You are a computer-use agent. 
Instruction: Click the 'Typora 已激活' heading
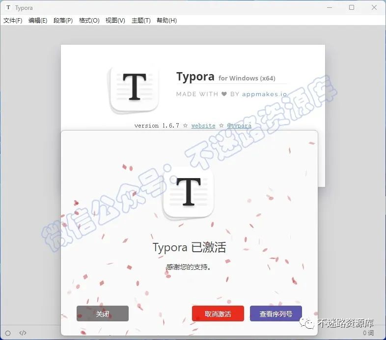coord(189,247)
